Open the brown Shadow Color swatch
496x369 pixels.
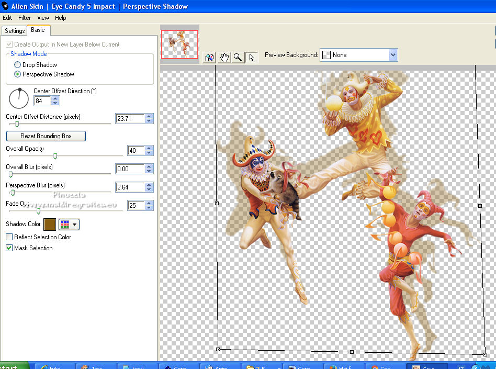[50, 225]
